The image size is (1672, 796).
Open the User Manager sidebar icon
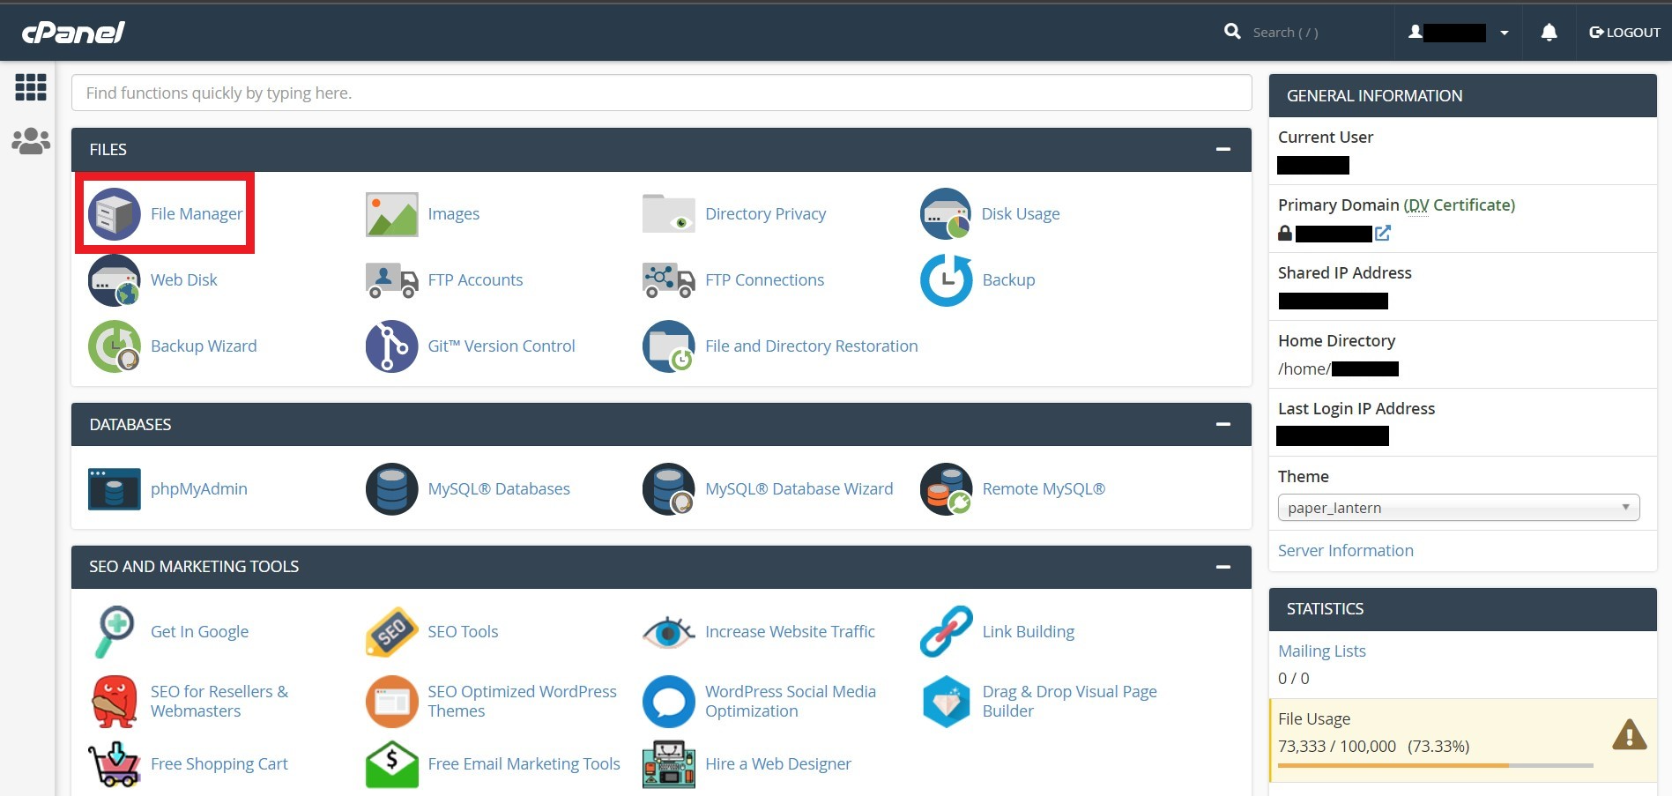(x=30, y=140)
